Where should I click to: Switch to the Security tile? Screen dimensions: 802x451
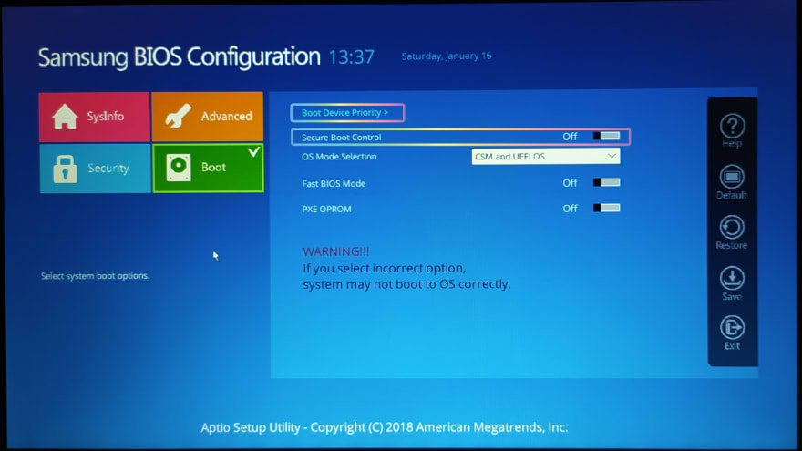click(x=95, y=169)
